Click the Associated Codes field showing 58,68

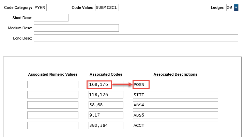click(x=106, y=105)
